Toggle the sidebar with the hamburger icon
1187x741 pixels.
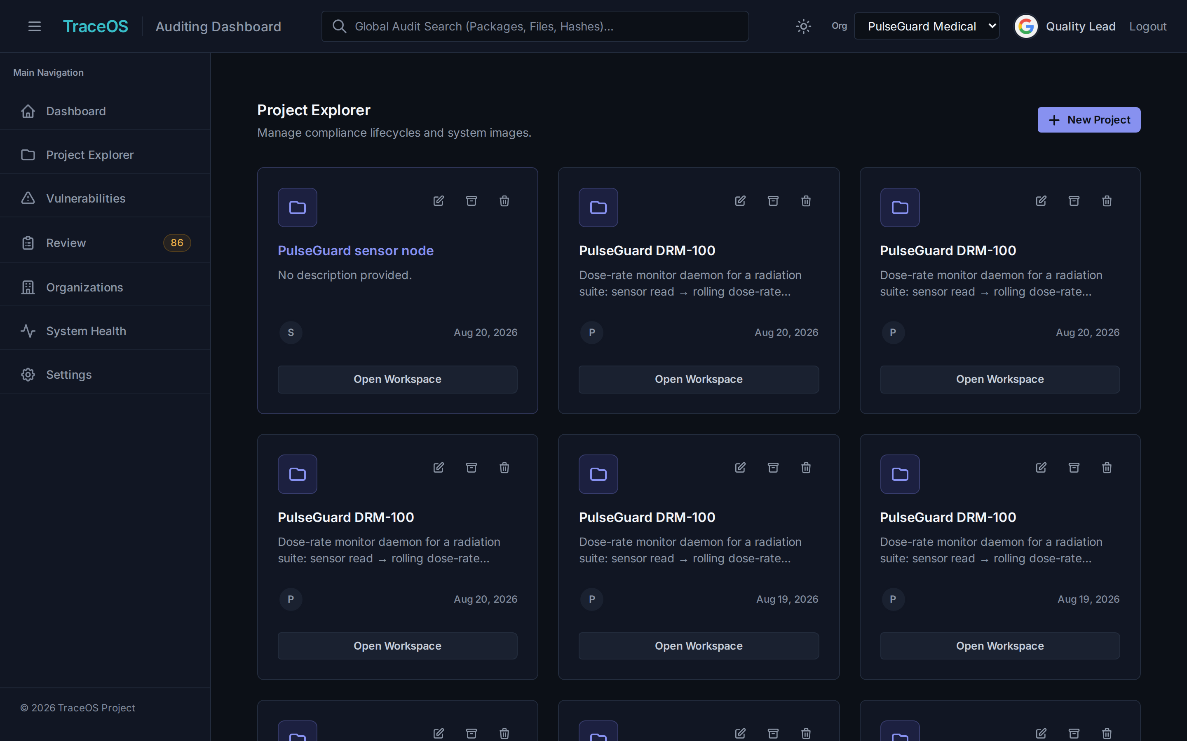[x=34, y=26]
